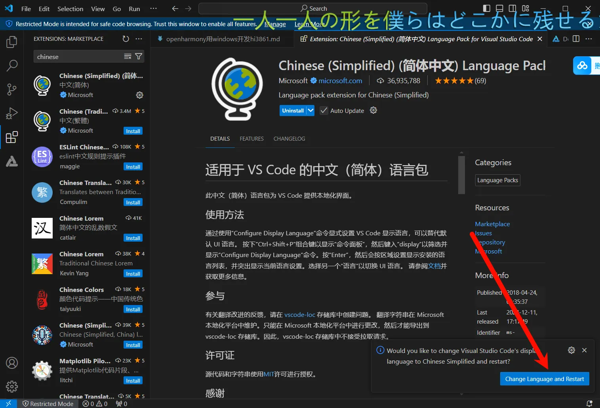Open the Accounts icon in activity bar
This screenshot has width=600, height=408.
pyautogui.click(x=12, y=363)
